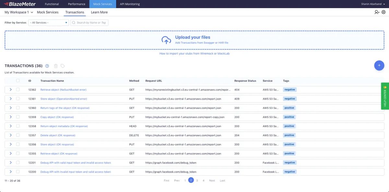
Task: Click the tag icon beside the trash
Action: click(x=63, y=66)
